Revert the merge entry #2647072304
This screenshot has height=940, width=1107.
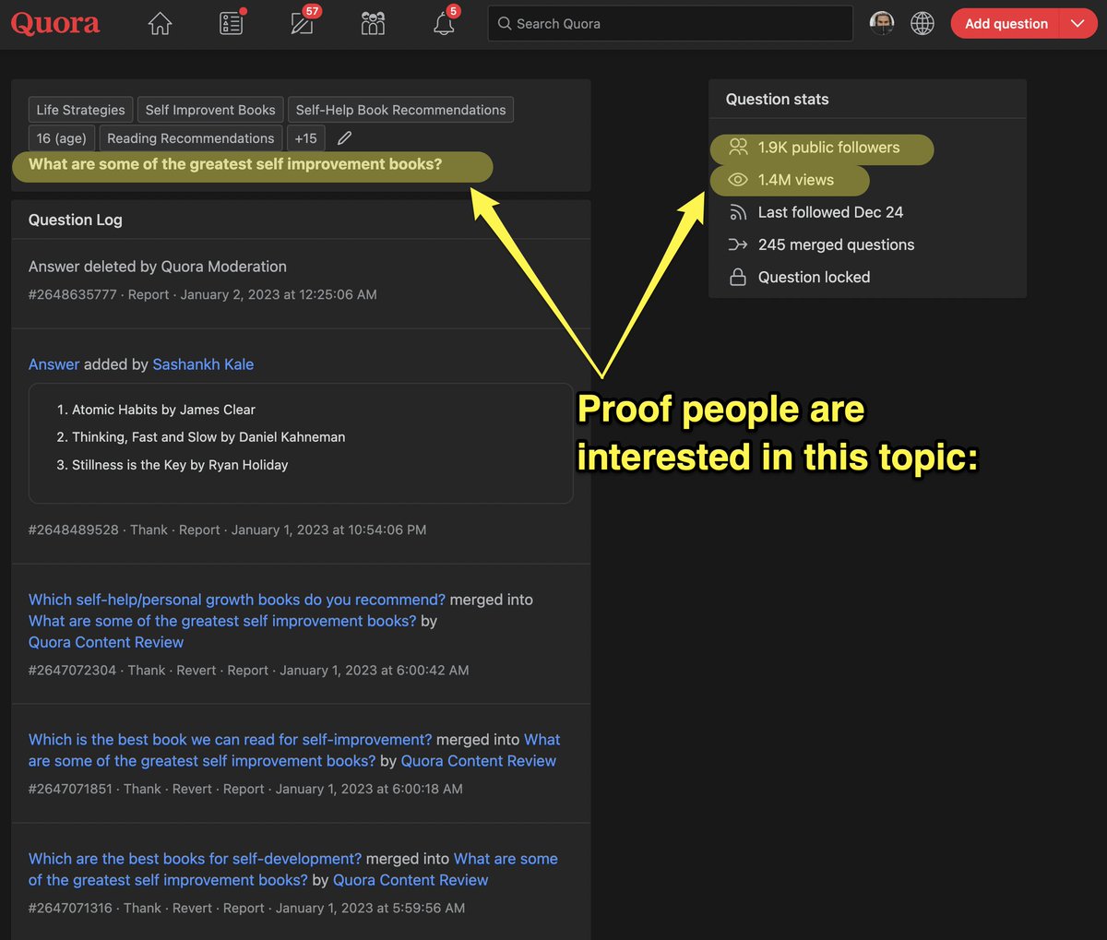[x=196, y=670]
